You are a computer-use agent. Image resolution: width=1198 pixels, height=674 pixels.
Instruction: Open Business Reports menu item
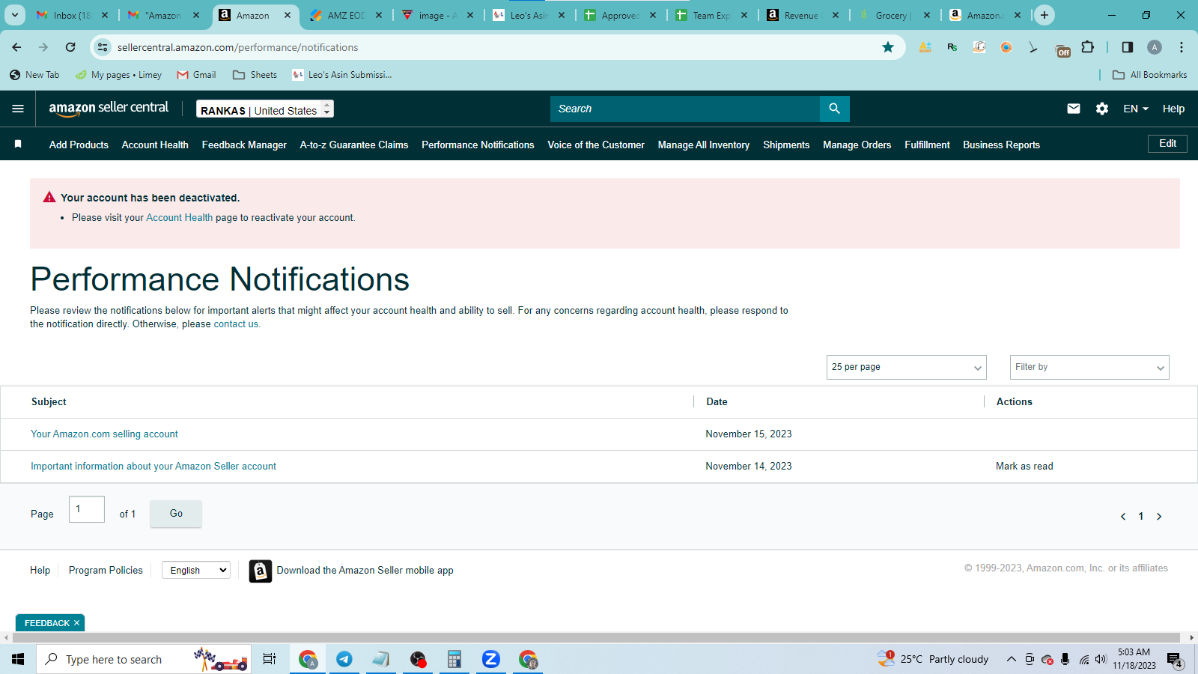pyautogui.click(x=1001, y=145)
